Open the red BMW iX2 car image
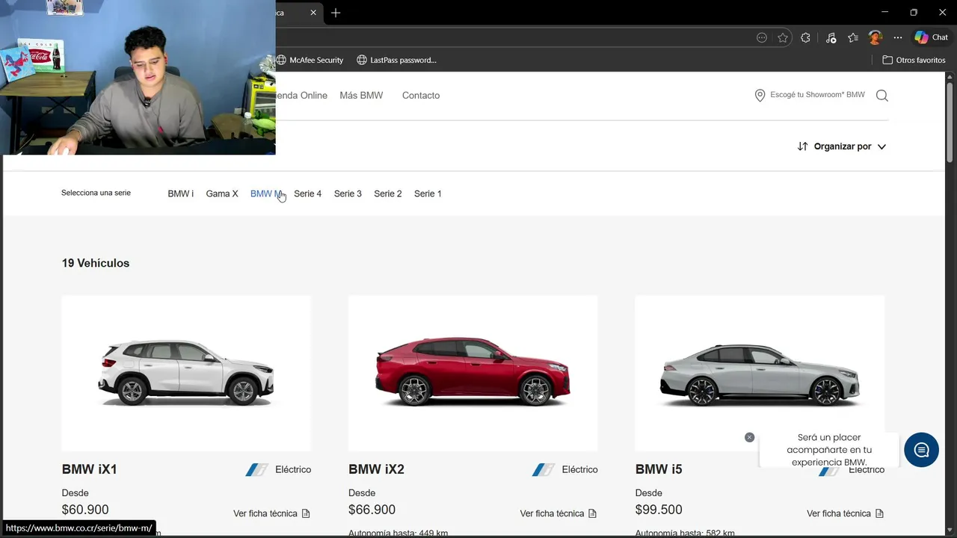The height and width of the screenshot is (538, 957). (473, 373)
